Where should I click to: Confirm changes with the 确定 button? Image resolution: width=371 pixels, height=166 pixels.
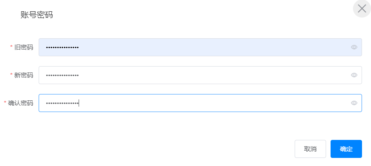pyautogui.click(x=346, y=149)
